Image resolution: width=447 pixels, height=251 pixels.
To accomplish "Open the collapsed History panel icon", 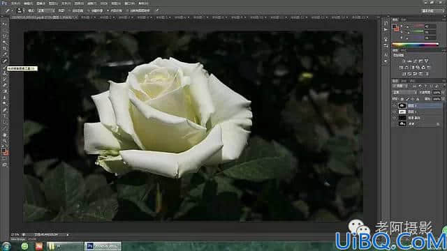I will tap(386, 23).
